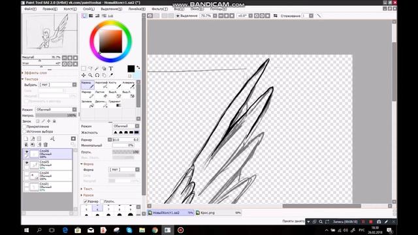
Task: Switch to the Крис.png document tab
Action: tap(218, 213)
